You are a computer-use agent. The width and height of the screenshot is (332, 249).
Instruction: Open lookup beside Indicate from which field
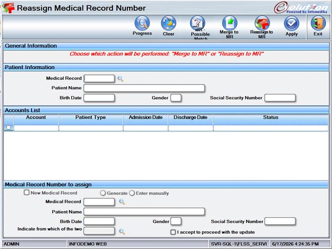click(122, 231)
